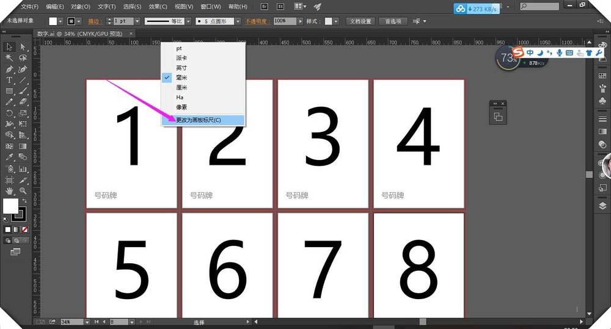
Task: Open artboard number dropdown in status bar
Action: coord(132,322)
